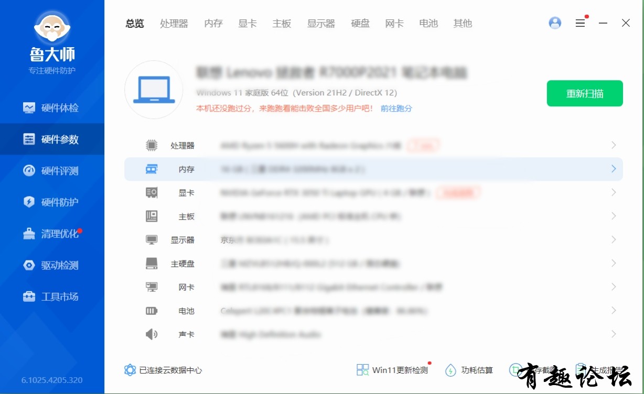
Task: Switch to the 电池 tab at top
Action: [428, 23]
